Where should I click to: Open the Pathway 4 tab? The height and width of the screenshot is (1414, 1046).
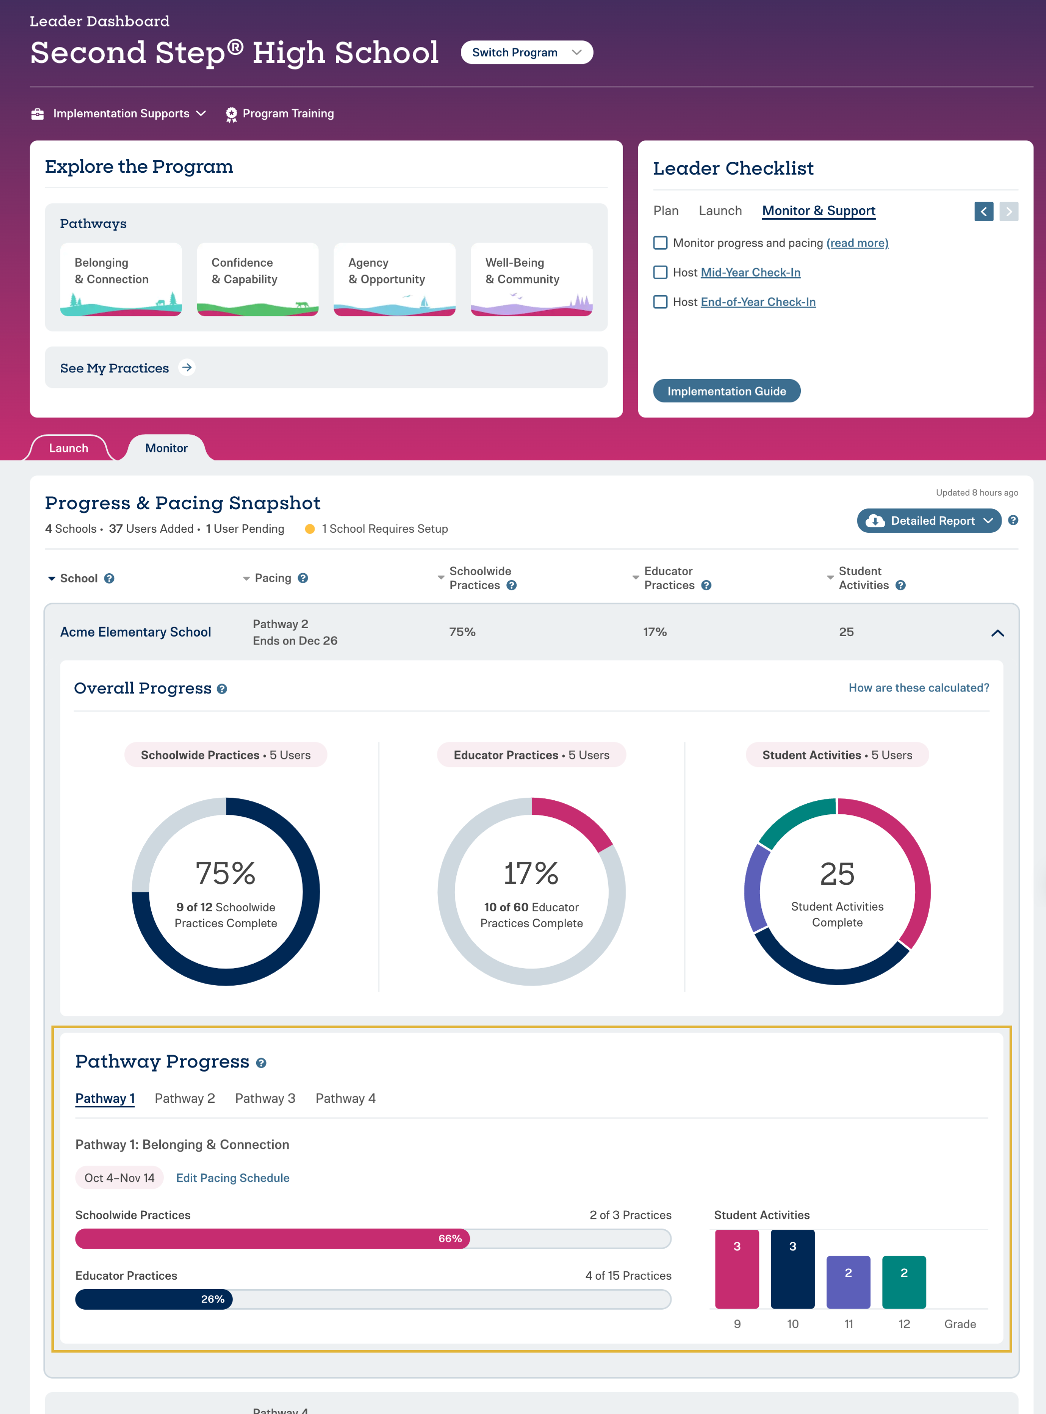pos(345,1098)
